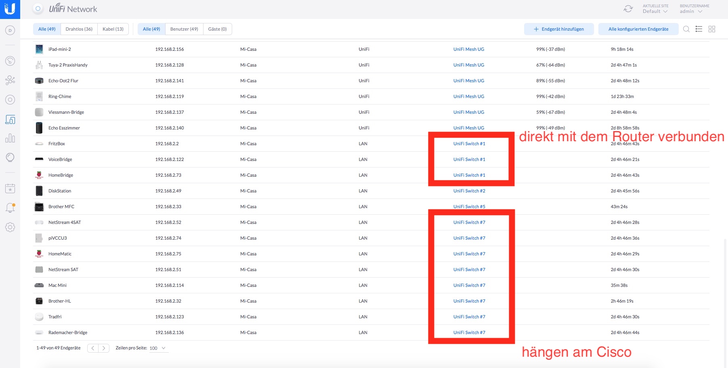Expand the Aktuelle Site Default dropdown
Screen dimensions: 728x368
655,11
